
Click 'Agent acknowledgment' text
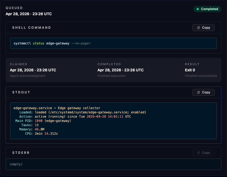coord(27,76)
